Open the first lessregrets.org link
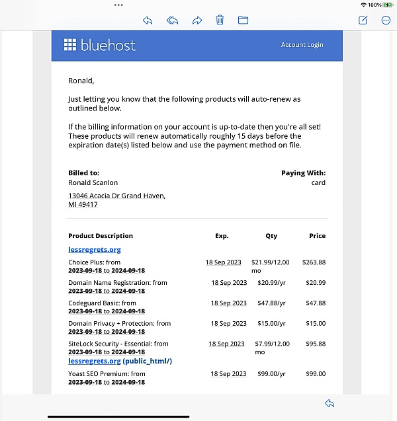397x421 pixels. 94,250
